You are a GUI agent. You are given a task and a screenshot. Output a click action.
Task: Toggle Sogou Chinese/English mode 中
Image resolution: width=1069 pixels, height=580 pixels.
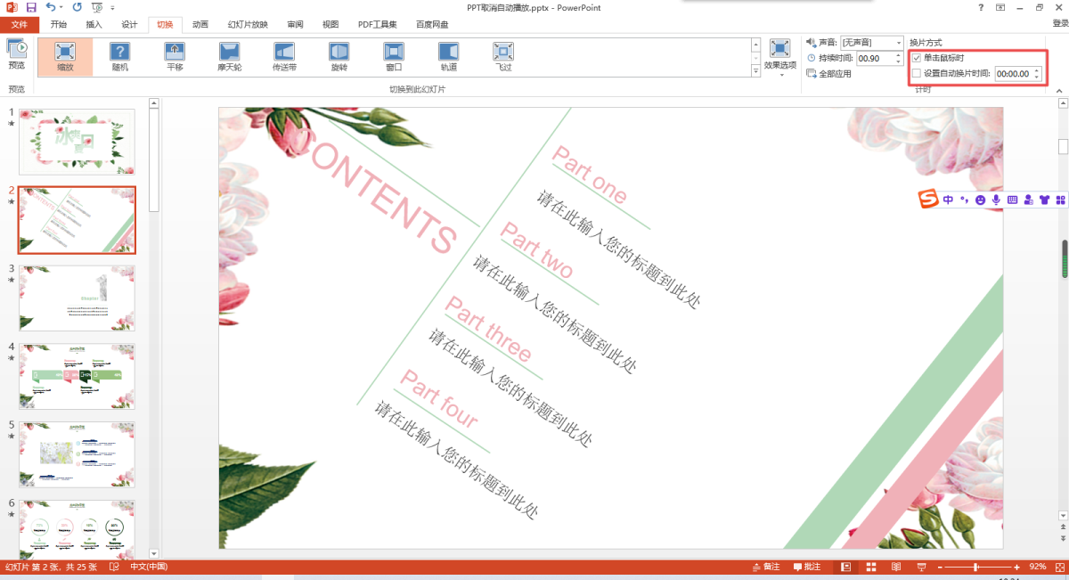click(948, 200)
